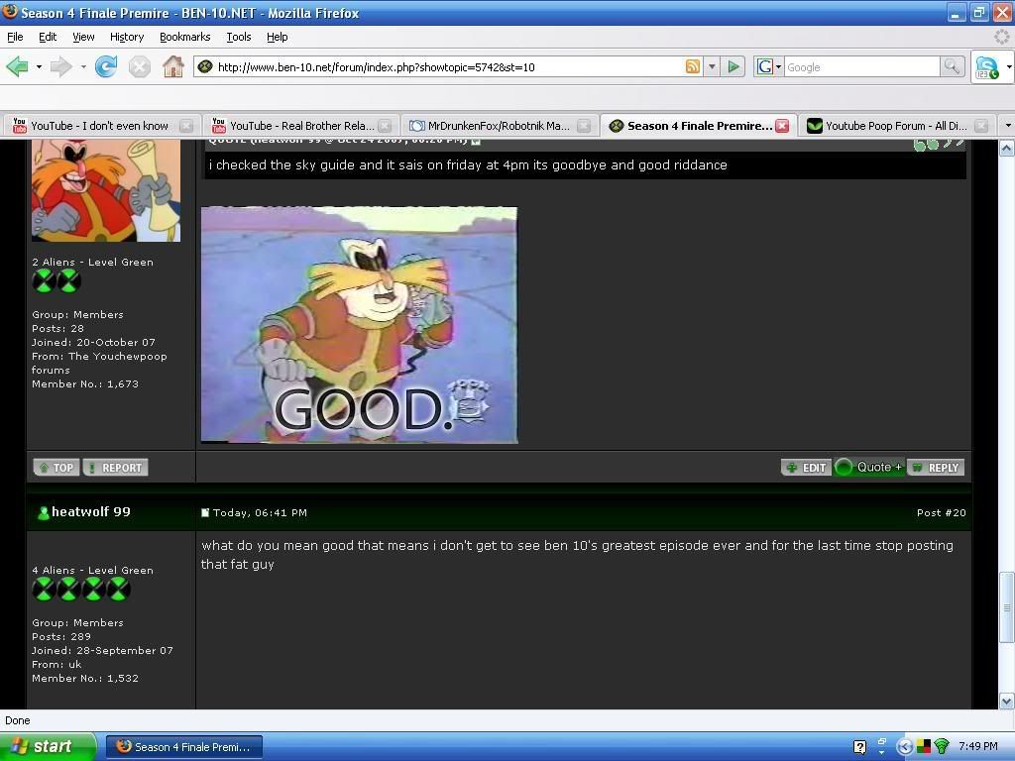Click the Windows Start button
This screenshot has width=1015, height=761.
pos(47,746)
